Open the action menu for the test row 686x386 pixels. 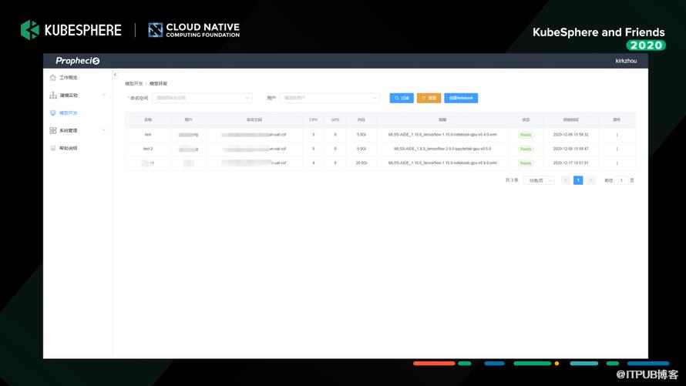[617, 135]
